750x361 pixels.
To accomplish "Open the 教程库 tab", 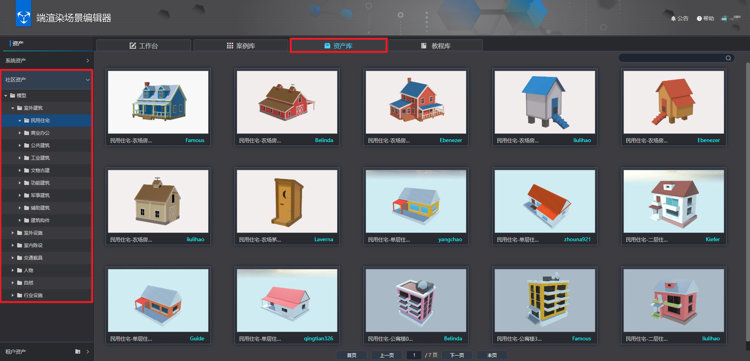I will pyautogui.click(x=436, y=46).
